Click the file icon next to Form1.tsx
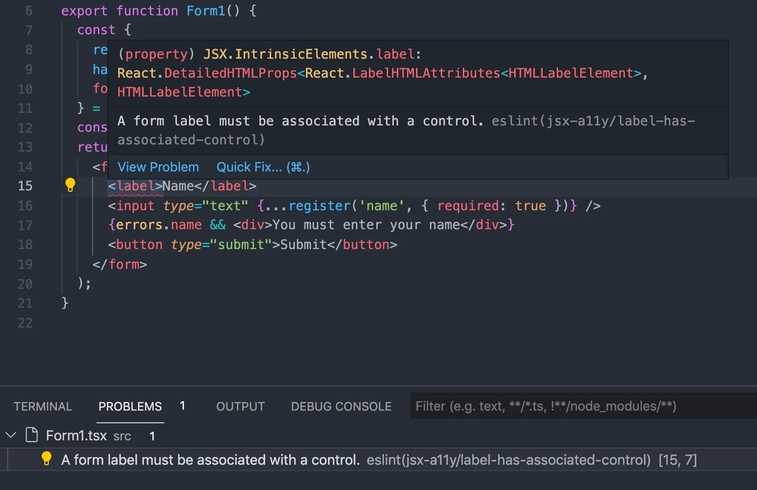This screenshot has width=757, height=490. (31, 435)
